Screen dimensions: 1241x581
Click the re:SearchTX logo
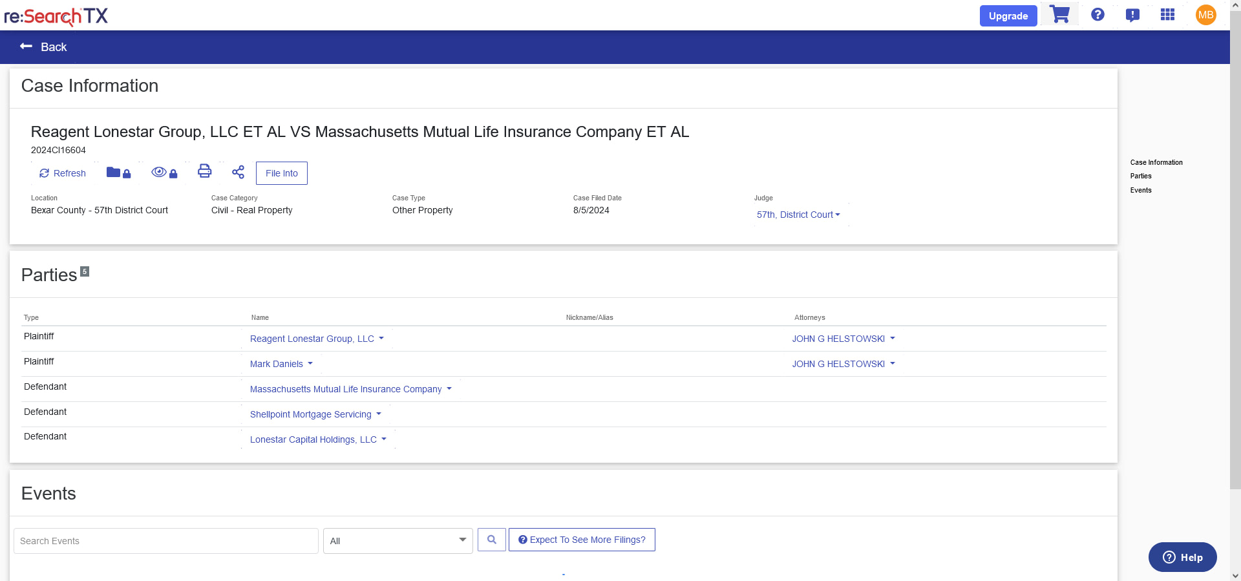pyautogui.click(x=56, y=16)
